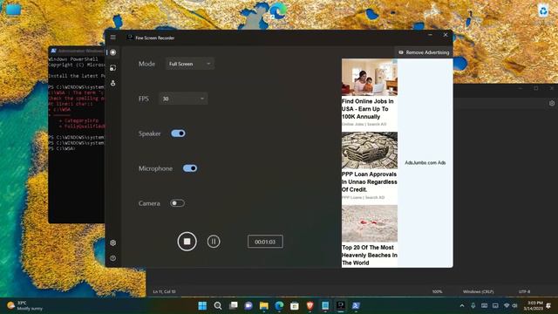Image resolution: width=558 pixels, height=314 pixels.
Task: Click the AdsJumbo.com Ads label
Action: coord(425,163)
